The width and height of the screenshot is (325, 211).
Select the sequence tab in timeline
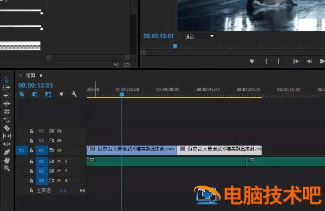pos(30,75)
